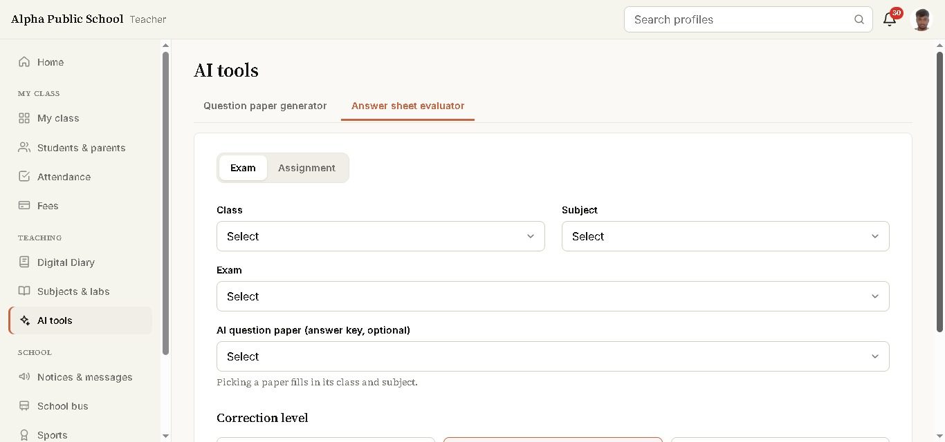Click the School bus icon

pos(24,405)
